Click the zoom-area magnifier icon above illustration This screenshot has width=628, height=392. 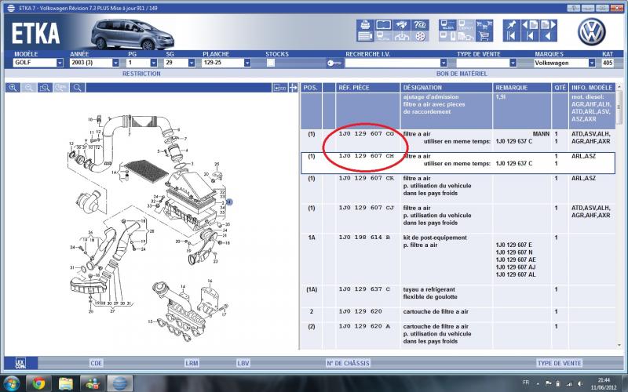pos(45,88)
